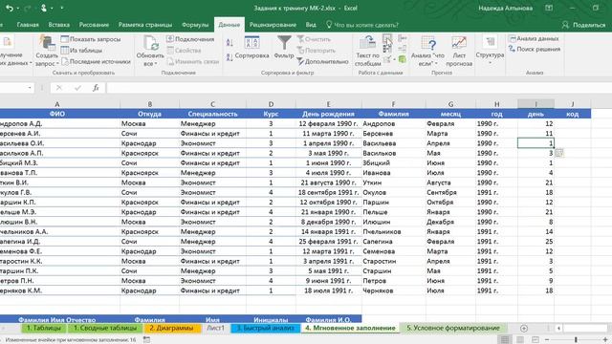Select column D header

point(271,104)
